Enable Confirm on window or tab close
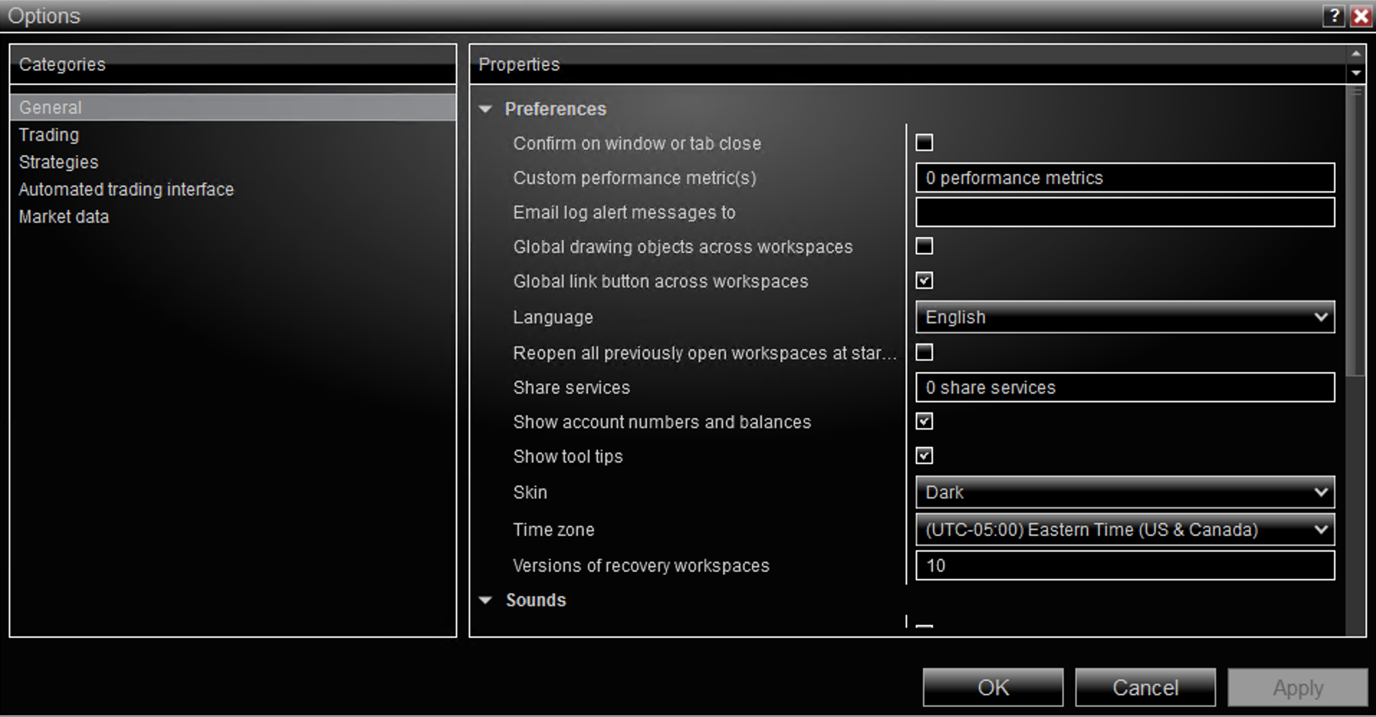Viewport: 1376px width, 717px height. coord(925,142)
